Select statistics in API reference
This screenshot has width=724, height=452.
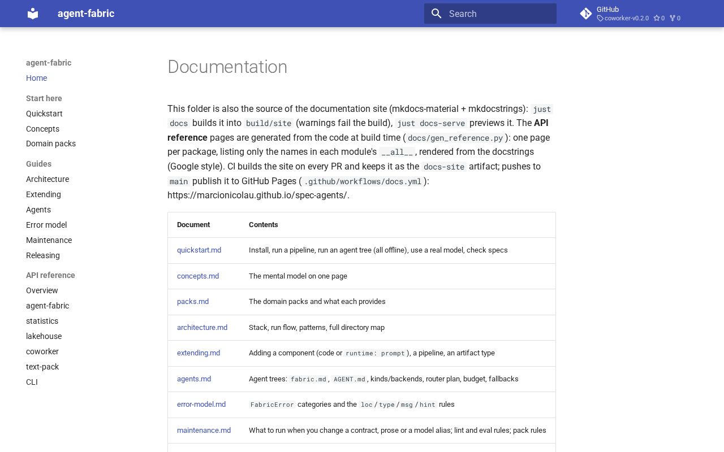(x=42, y=321)
